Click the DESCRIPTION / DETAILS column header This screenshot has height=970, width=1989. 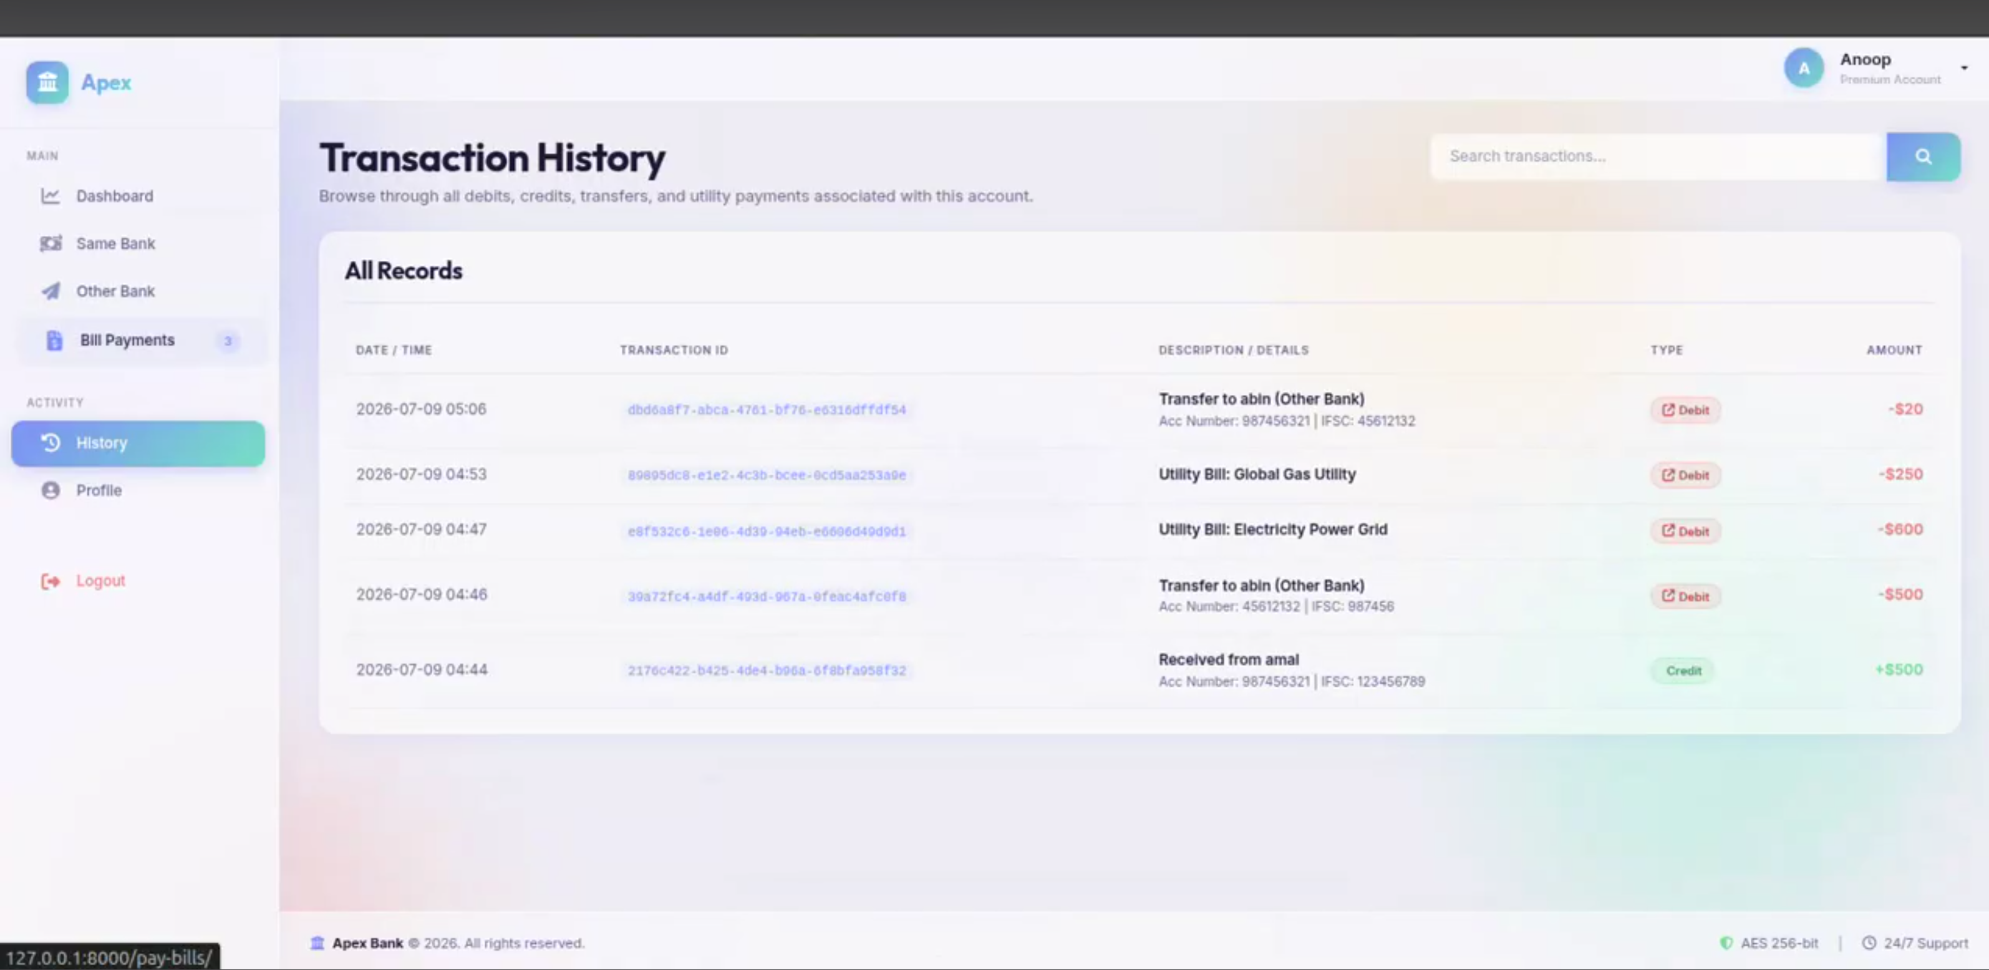[1233, 350]
